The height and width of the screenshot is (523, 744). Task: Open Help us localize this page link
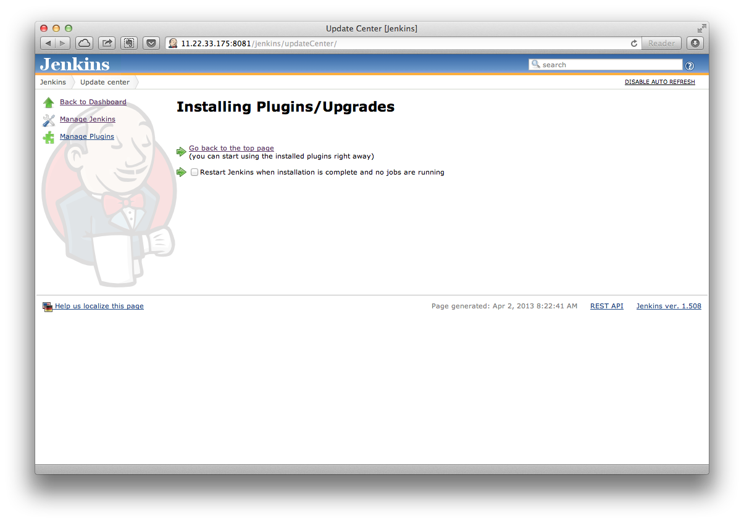[x=99, y=306]
